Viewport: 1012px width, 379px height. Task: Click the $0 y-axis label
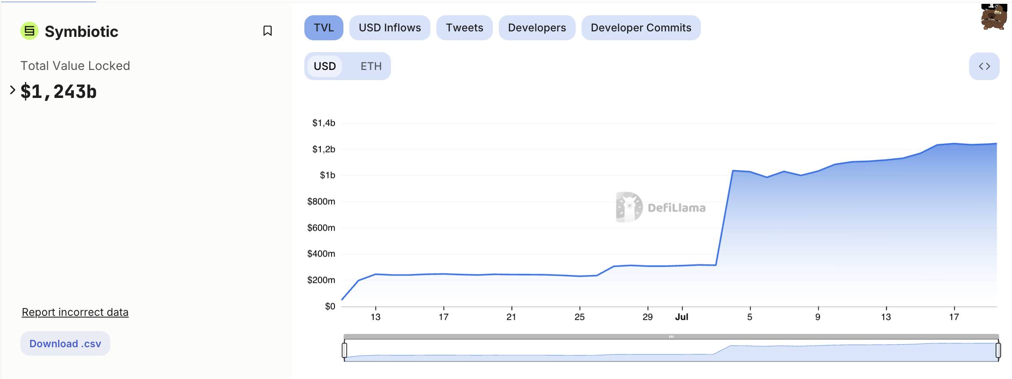[330, 306]
